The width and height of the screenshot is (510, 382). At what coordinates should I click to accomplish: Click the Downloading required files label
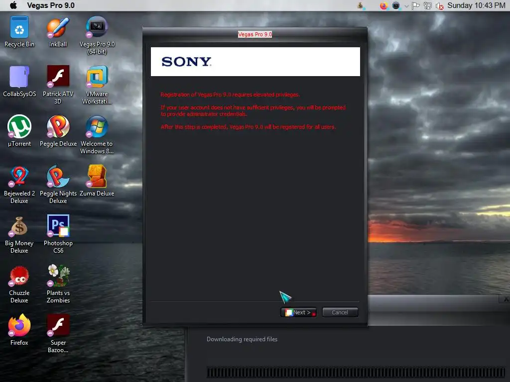242,339
